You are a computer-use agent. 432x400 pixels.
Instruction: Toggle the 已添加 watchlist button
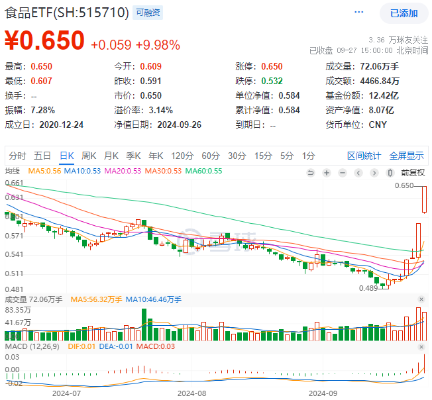coord(404,13)
